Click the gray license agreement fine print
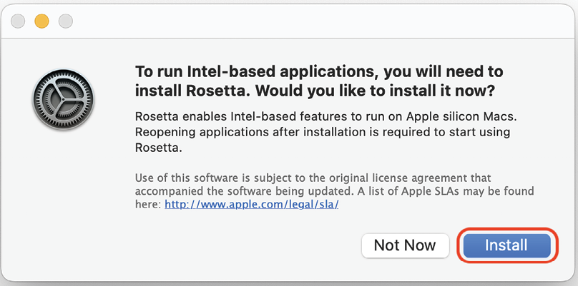This screenshot has height=286, width=578. [x=335, y=191]
